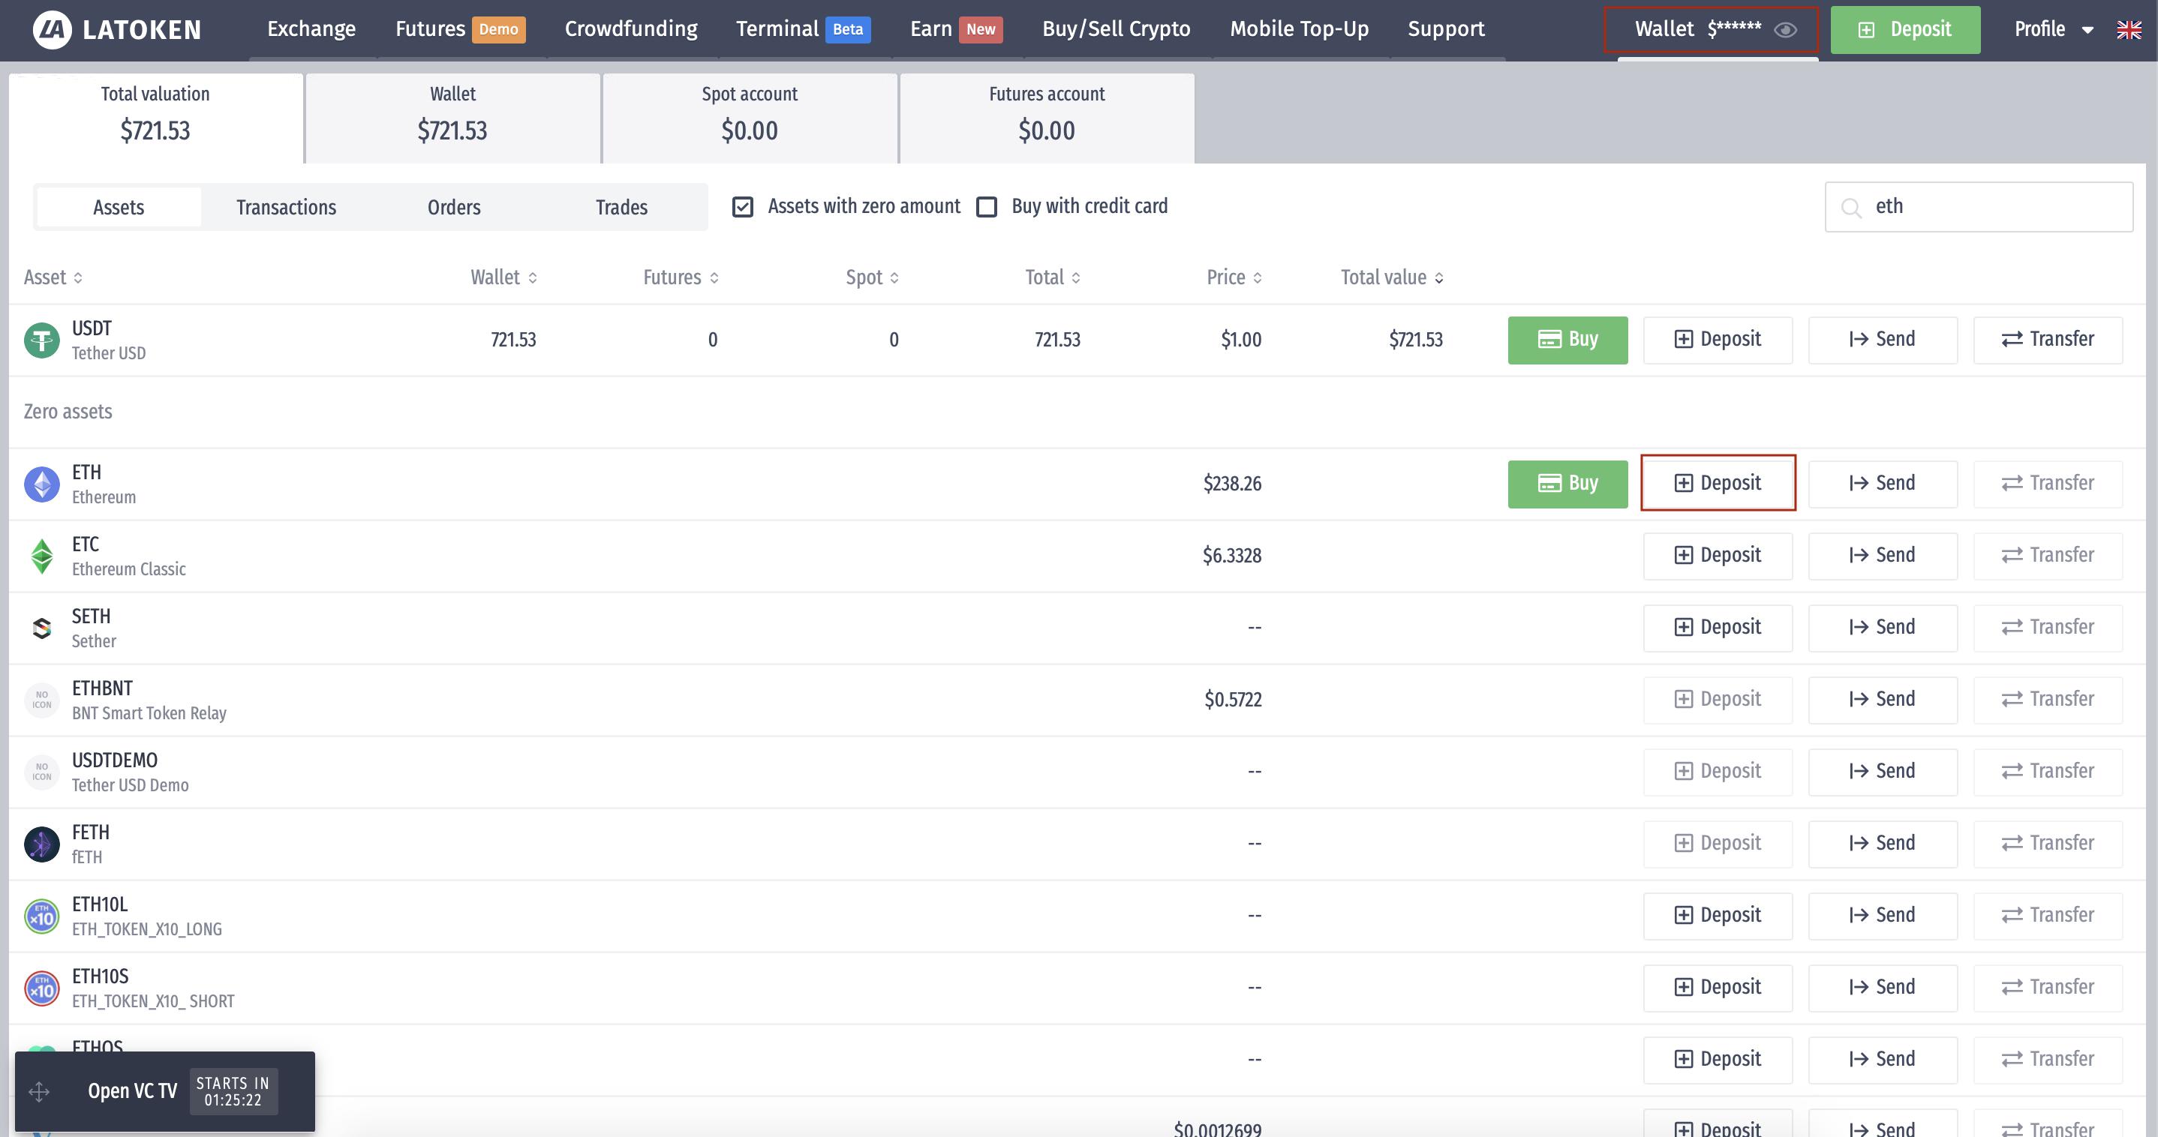2158x1137 pixels.
Task: Click the SETH Sether coin icon
Action: 42,628
